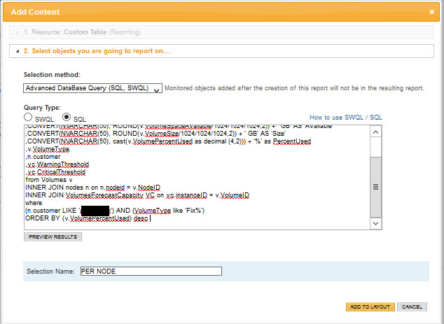Screen dimensions: 444x324
Task: Select the SQL query type
Action: 67,117
